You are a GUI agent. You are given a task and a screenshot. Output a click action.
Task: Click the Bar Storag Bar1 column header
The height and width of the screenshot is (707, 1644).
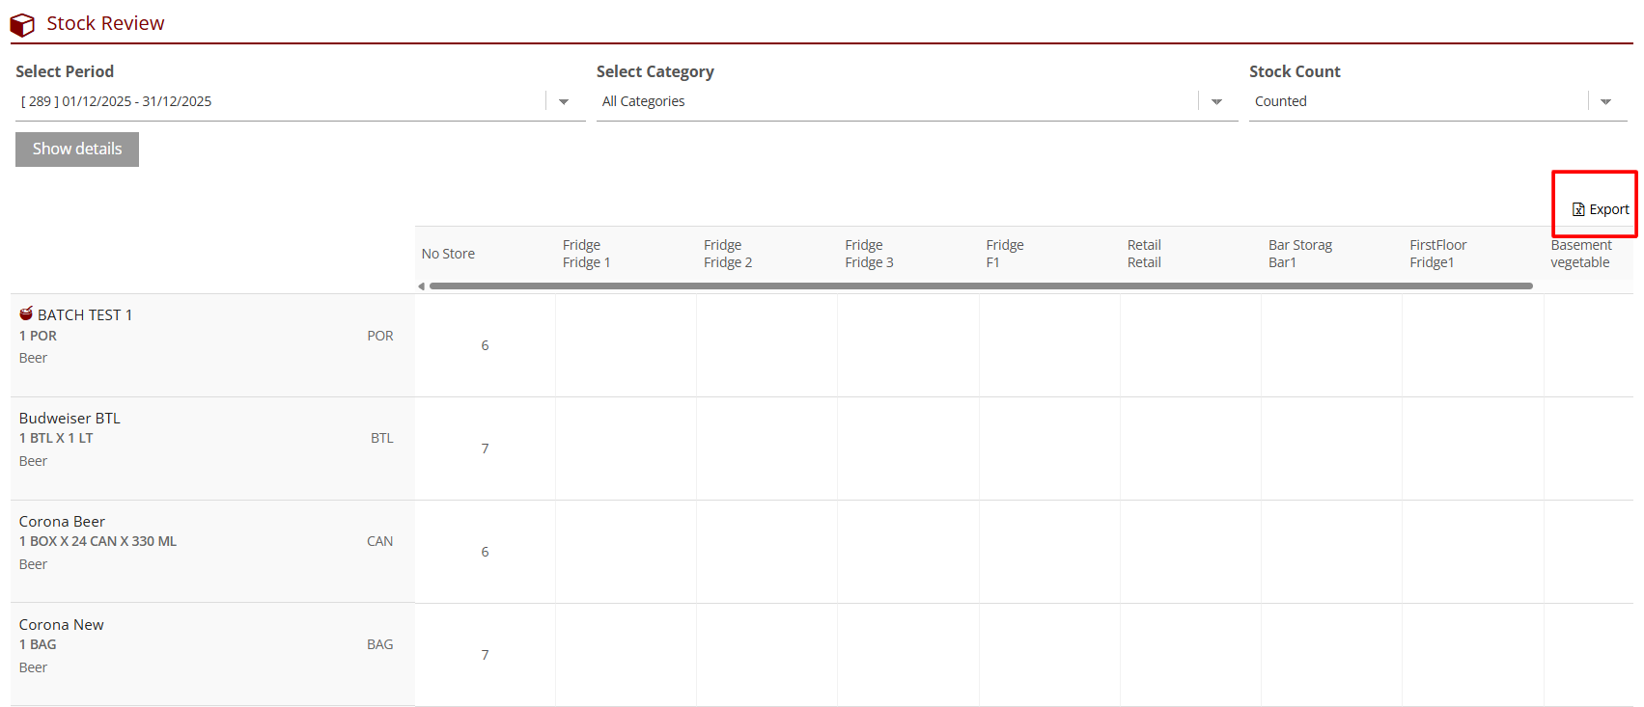coord(1299,254)
